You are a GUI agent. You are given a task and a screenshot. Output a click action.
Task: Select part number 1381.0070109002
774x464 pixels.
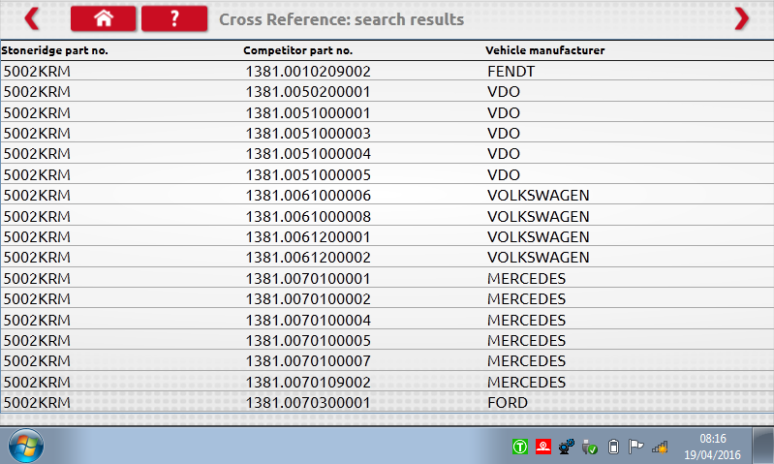[x=308, y=382]
